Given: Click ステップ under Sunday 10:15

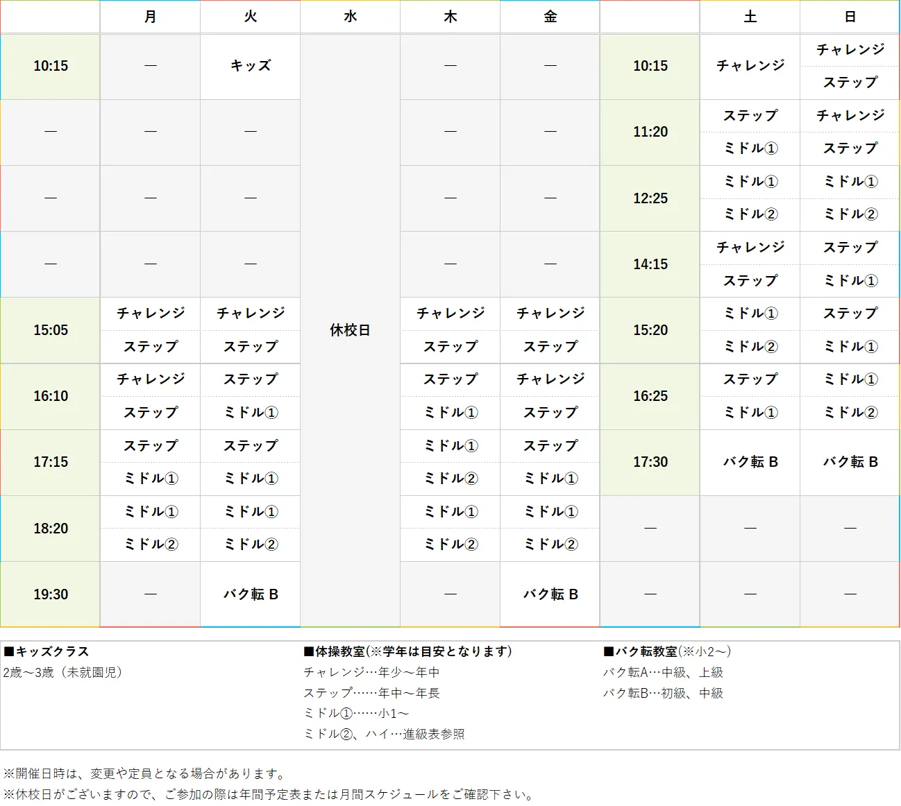Looking at the screenshot, I should [849, 83].
